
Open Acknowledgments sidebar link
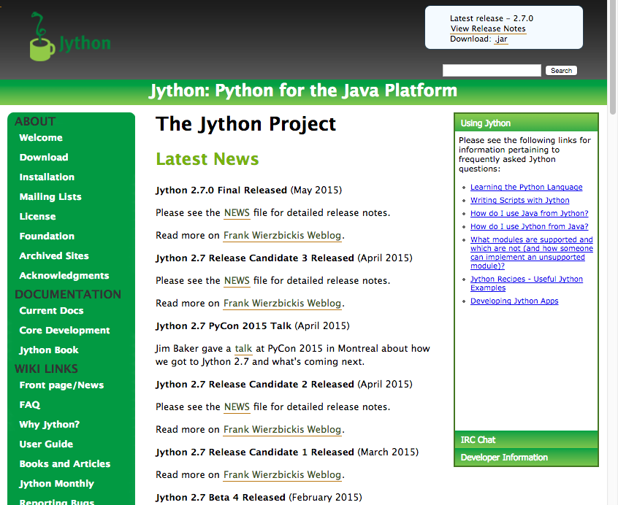(64, 276)
